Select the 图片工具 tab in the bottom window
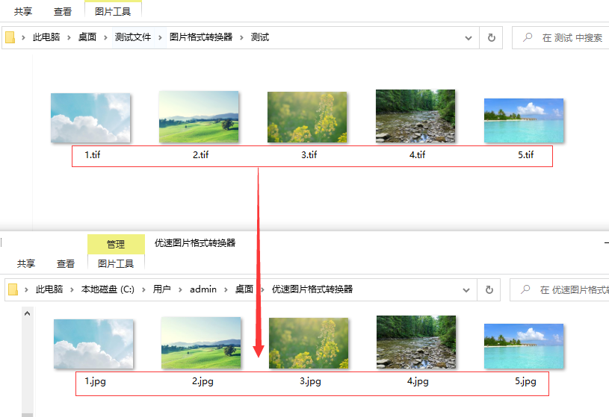 pos(116,264)
